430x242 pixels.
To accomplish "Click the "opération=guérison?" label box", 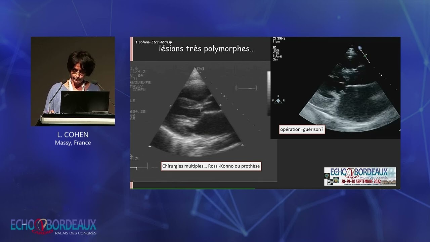I will tap(302, 130).
